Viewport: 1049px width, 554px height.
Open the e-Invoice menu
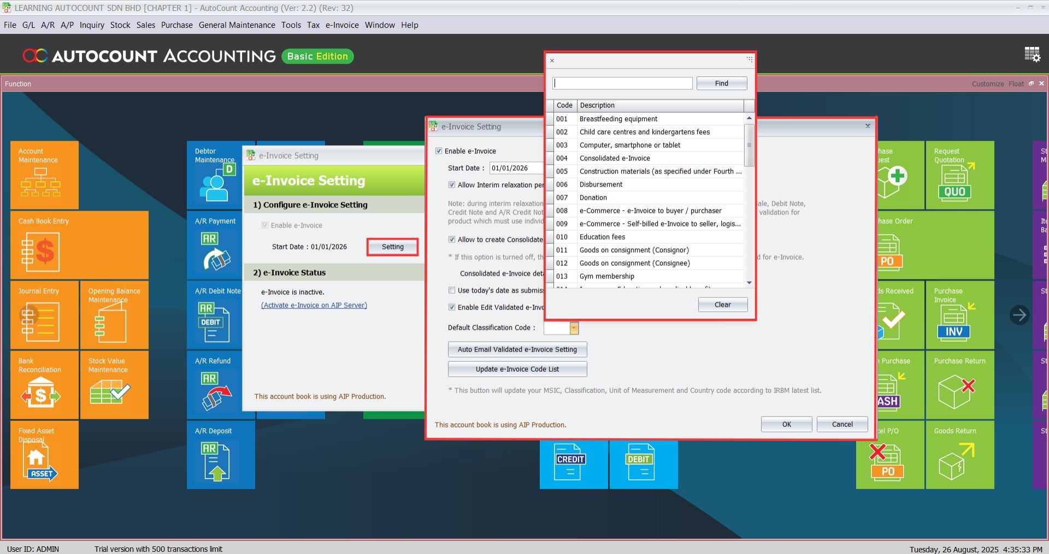click(x=342, y=25)
